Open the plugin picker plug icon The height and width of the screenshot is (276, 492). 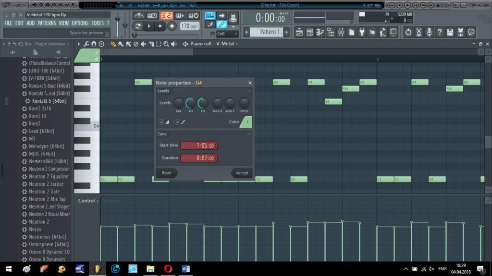362,32
